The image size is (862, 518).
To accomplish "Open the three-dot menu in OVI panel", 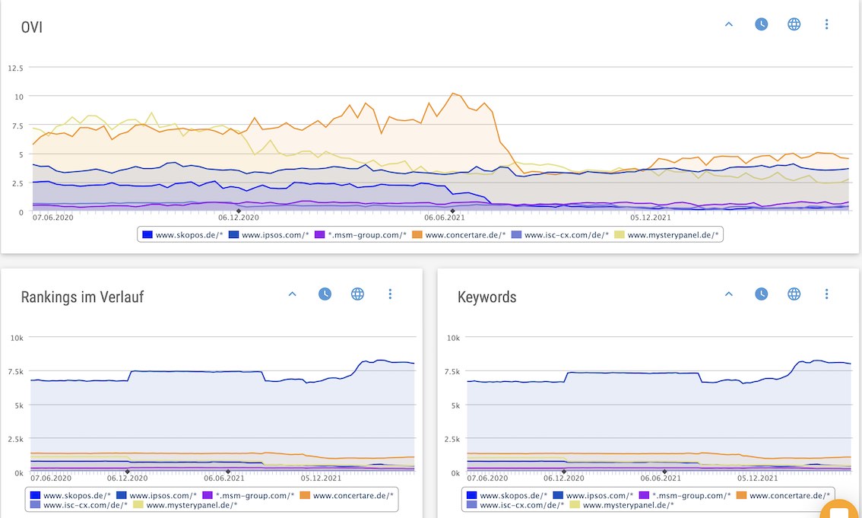I will [x=826, y=24].
